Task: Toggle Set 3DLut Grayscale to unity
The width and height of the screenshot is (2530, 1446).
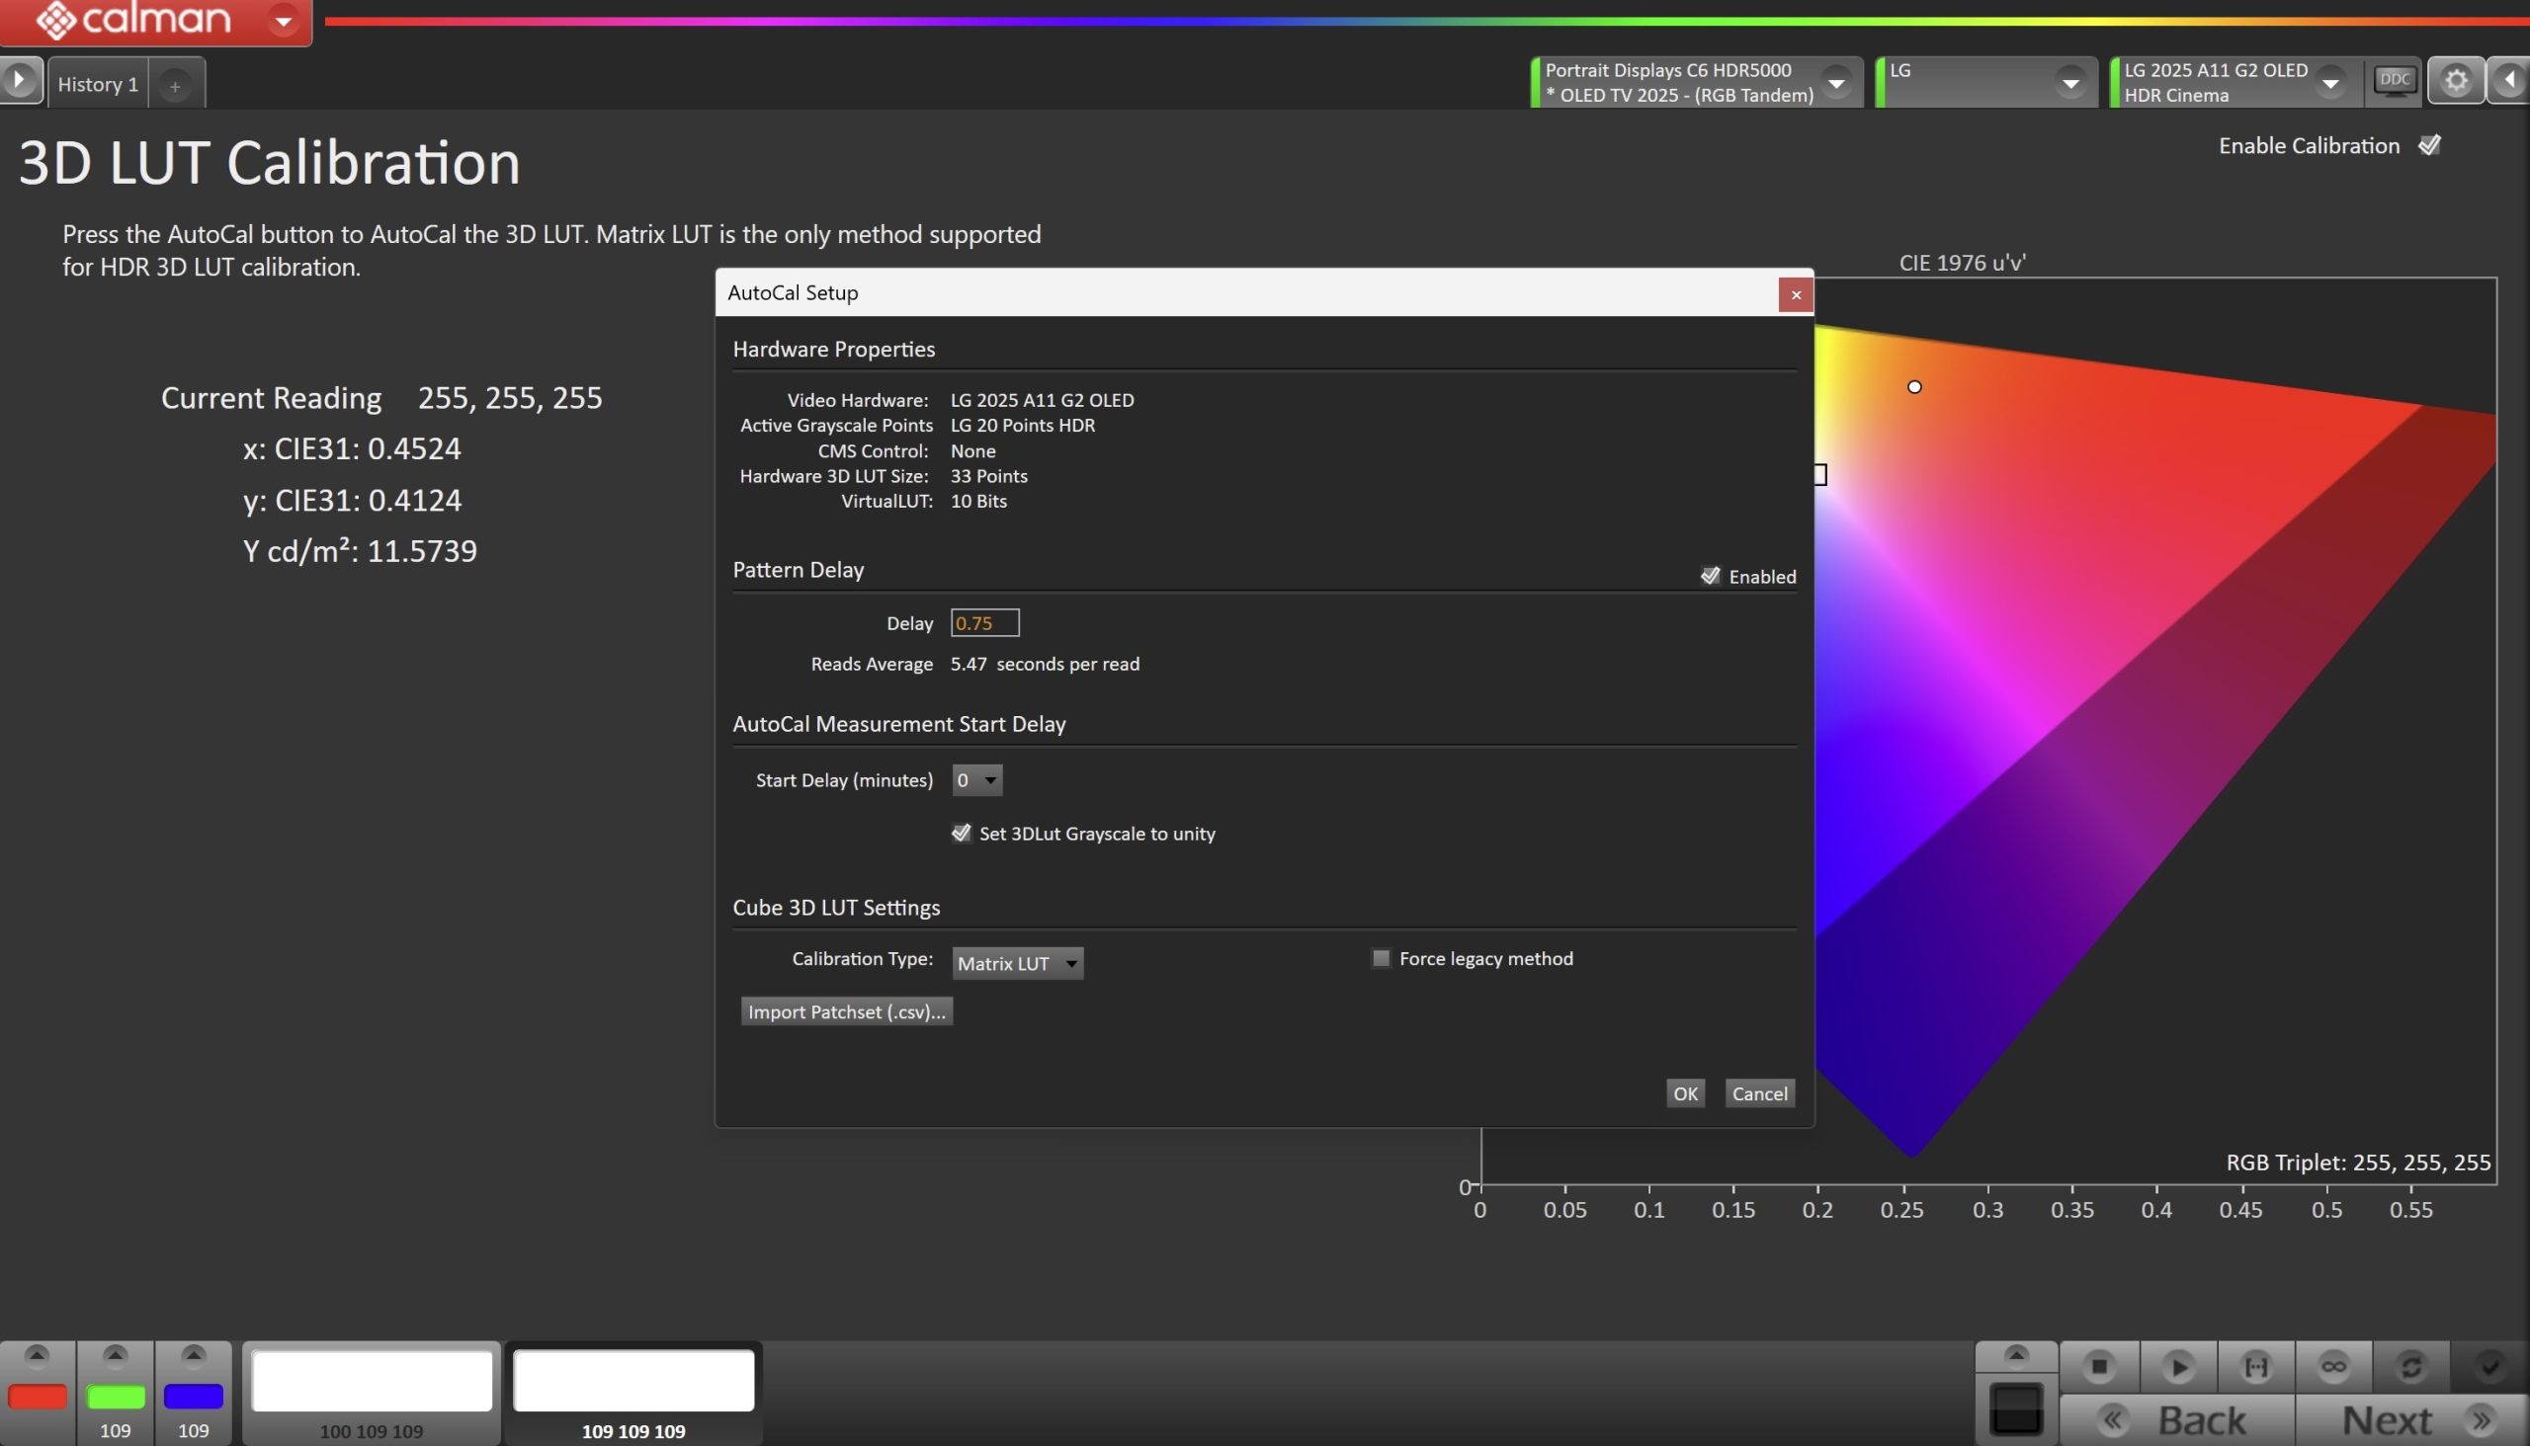Action: click(x=961, y=834)
